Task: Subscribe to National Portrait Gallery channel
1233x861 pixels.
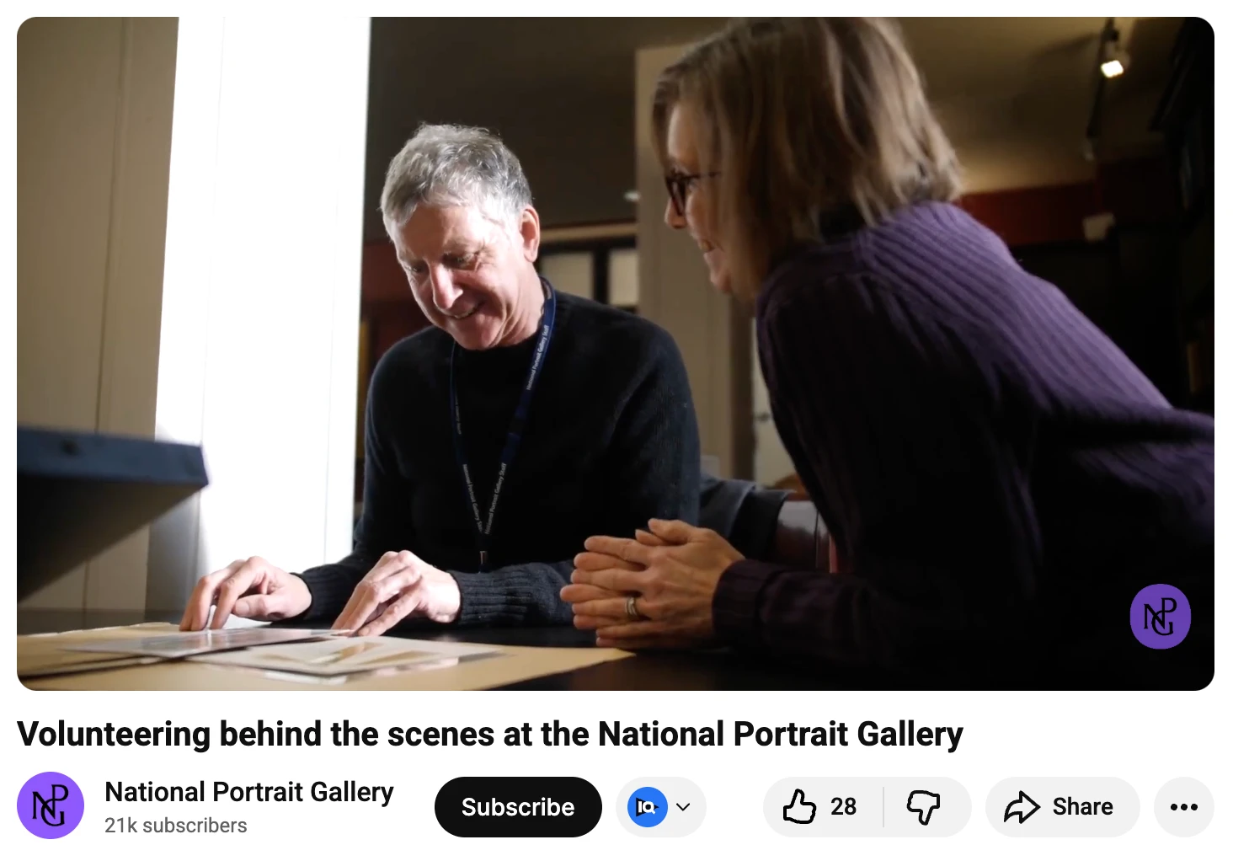Action: click(x=518, y=807)
